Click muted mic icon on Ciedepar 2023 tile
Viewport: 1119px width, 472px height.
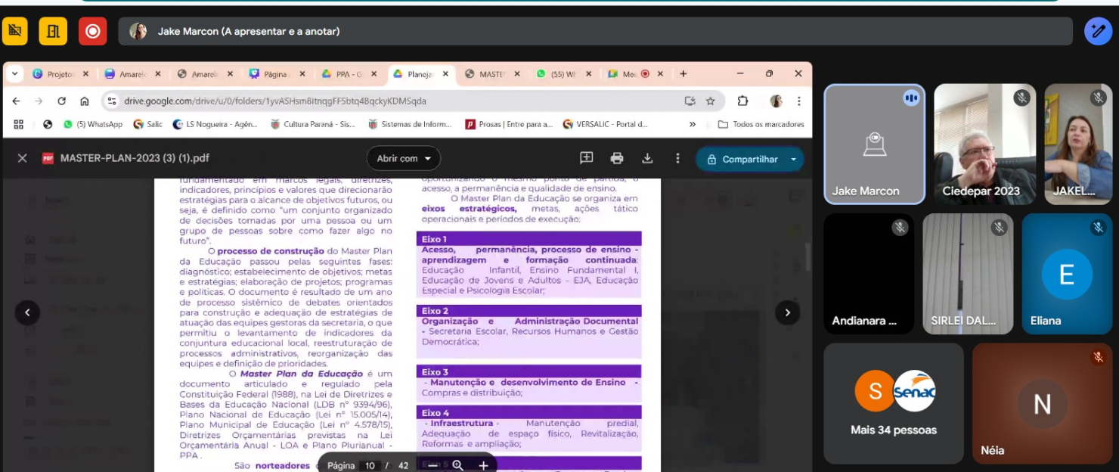1021,98
